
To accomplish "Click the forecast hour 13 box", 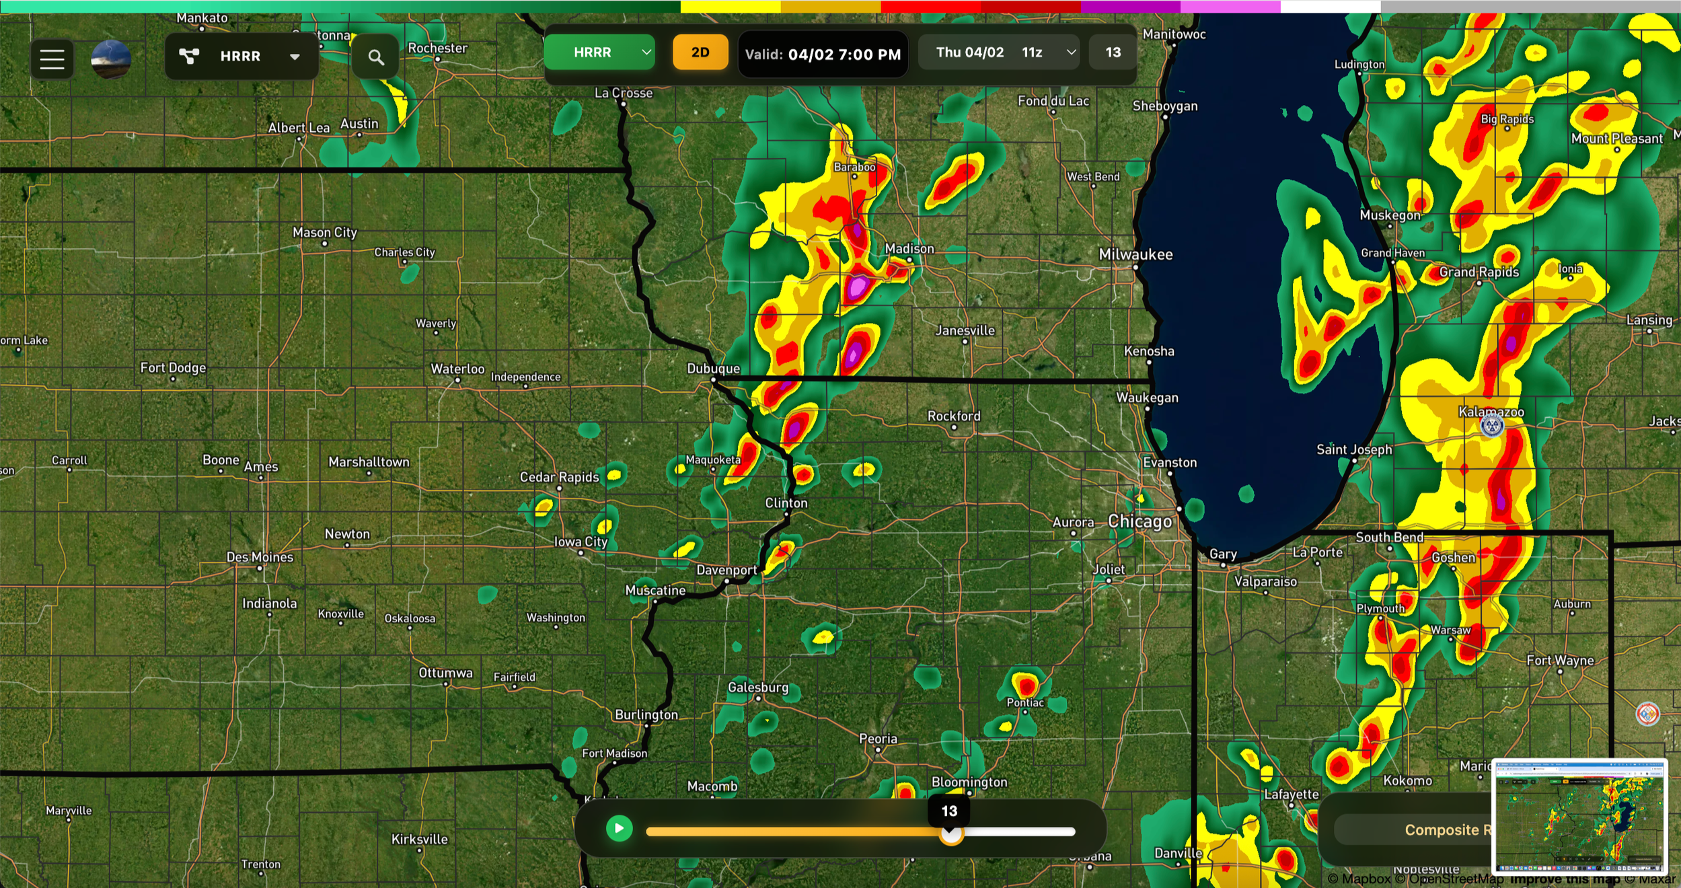I will [x=1113, y=52].
